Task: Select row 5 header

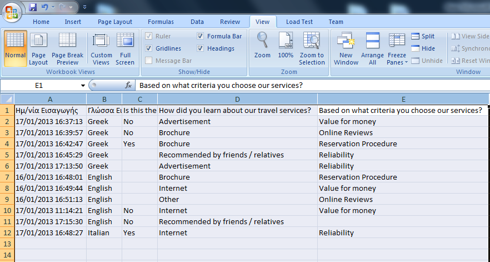Action: [7, 155]
